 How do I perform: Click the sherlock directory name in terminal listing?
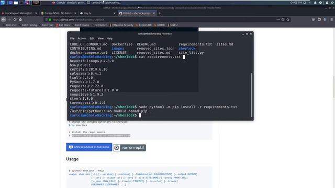(187, 49)
